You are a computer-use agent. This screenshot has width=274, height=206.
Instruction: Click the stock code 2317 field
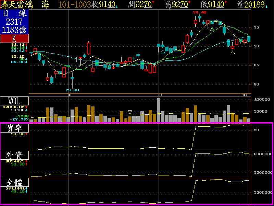click(x=14, y=22)
